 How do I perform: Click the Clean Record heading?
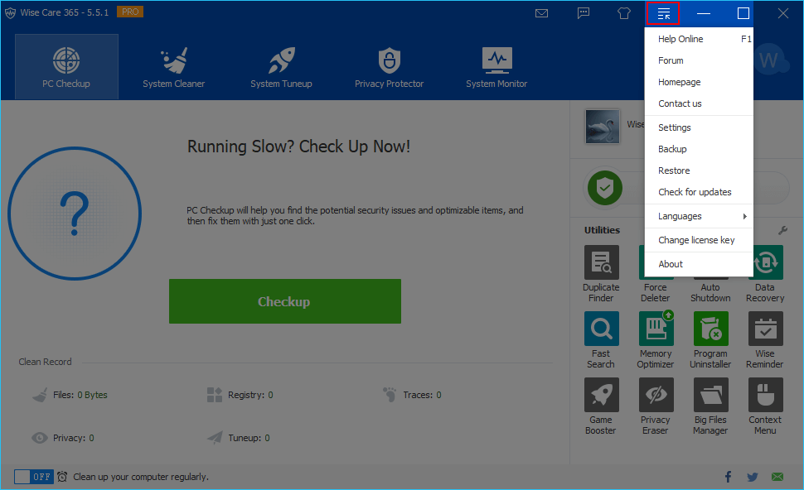coord(45,362)
